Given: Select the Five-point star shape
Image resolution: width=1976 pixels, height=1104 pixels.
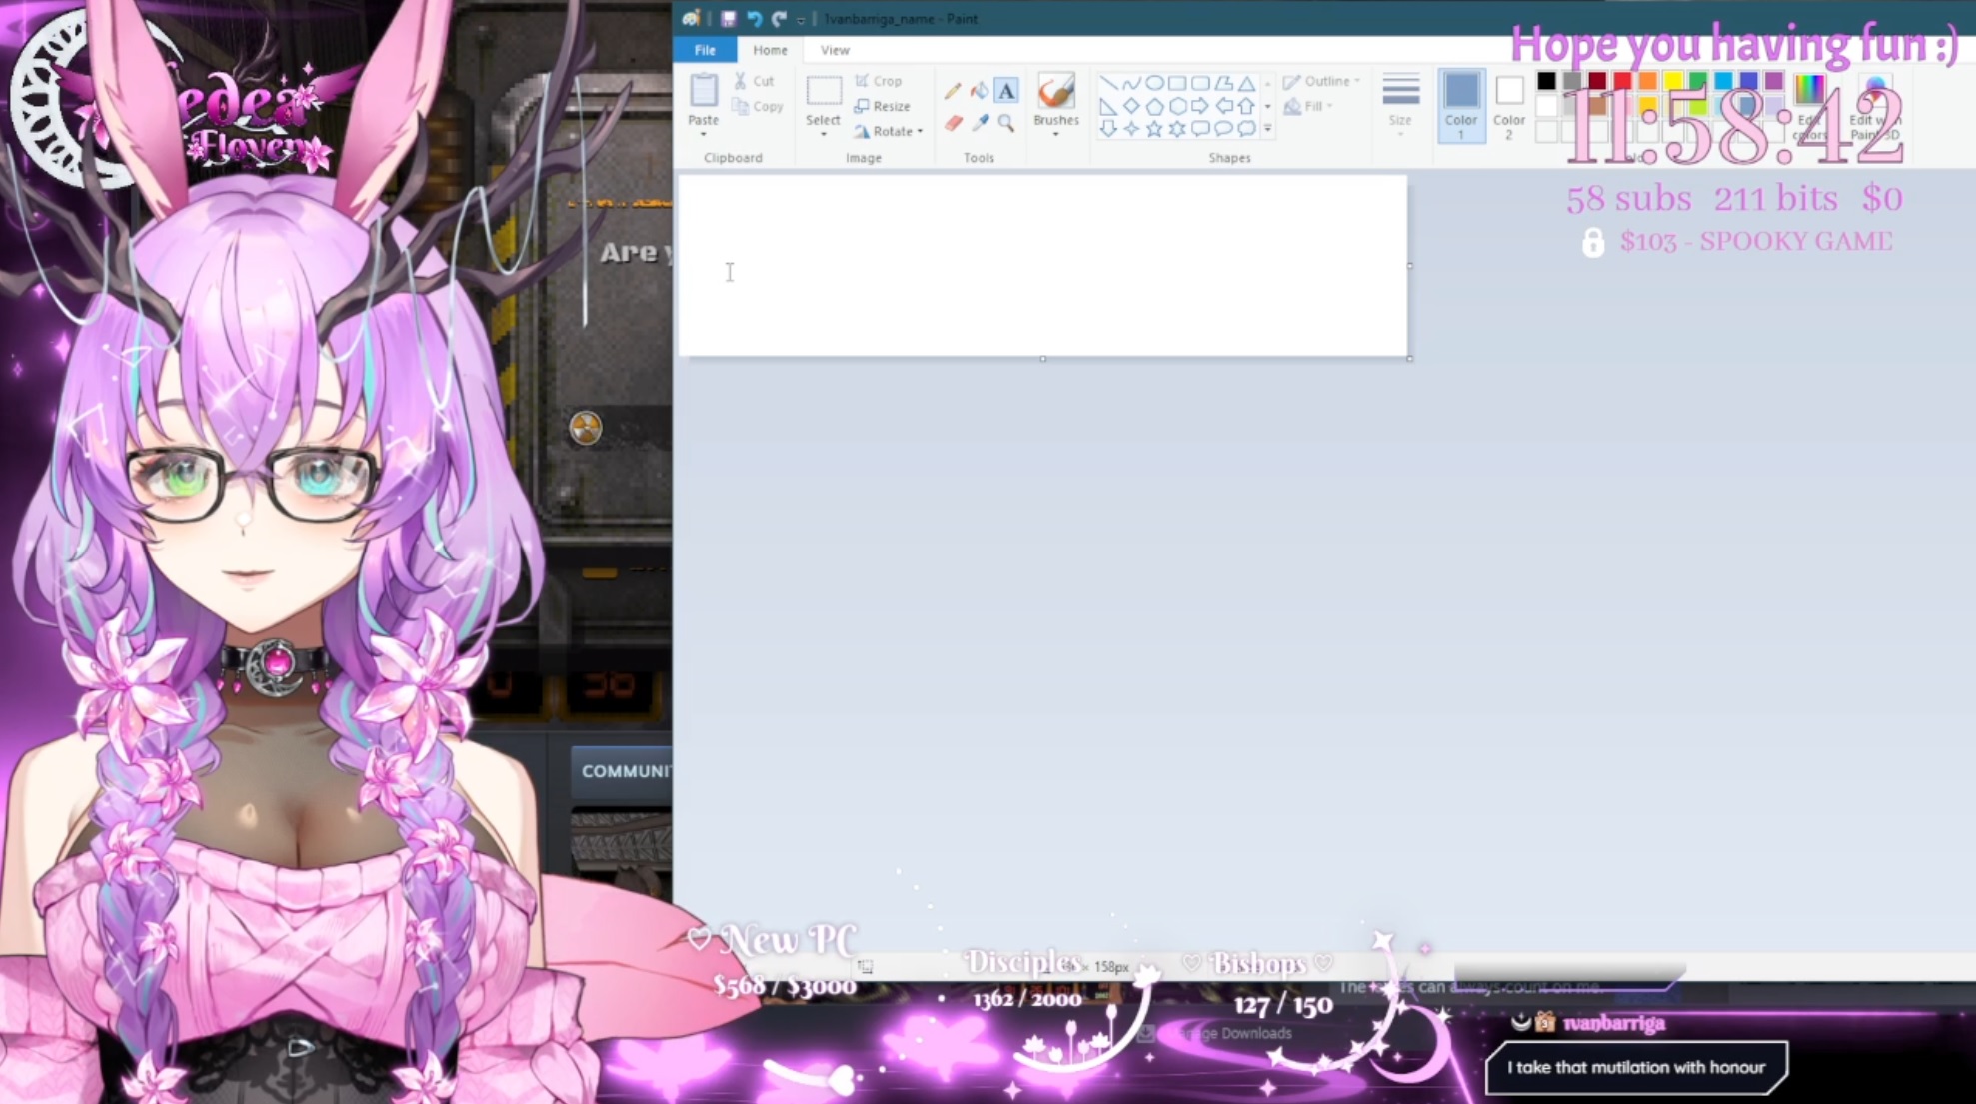Looking at the screenshot, I should click(1154, 129).
